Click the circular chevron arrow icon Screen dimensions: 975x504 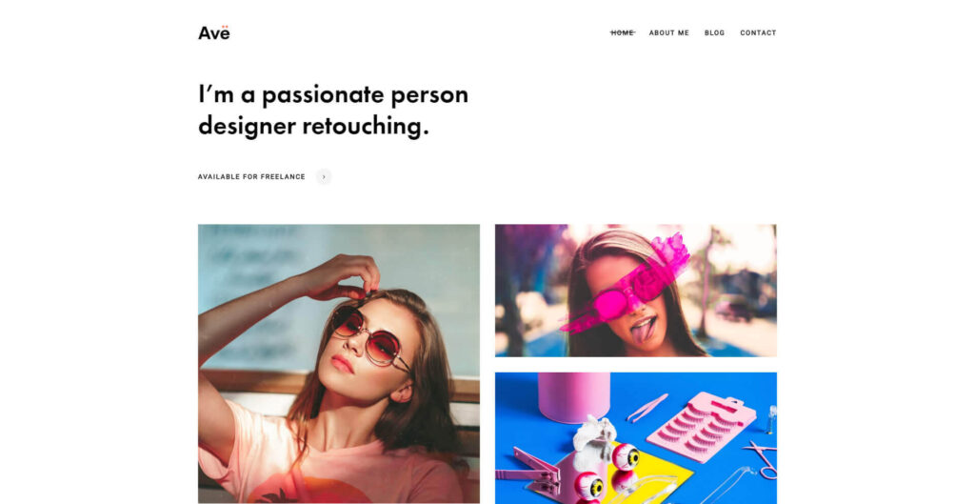pyautogui.click(x=324, y=176)
